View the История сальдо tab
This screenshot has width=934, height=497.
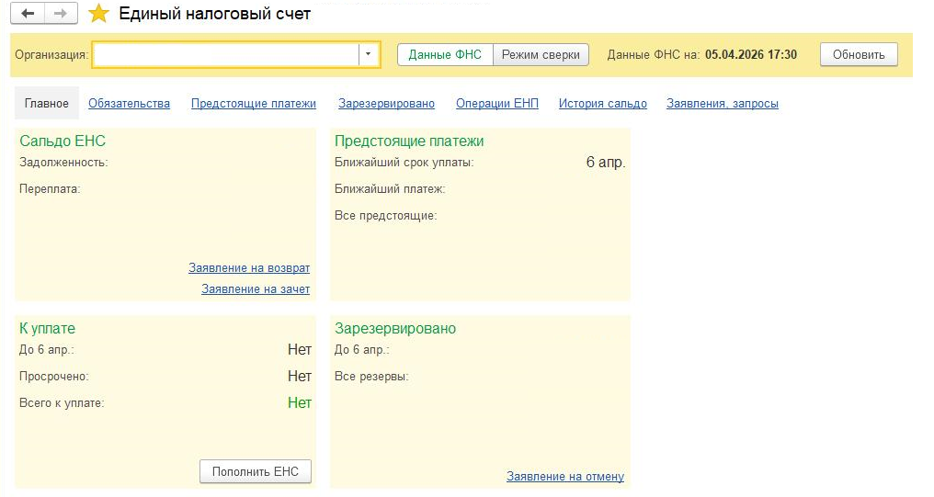point(602,104)
